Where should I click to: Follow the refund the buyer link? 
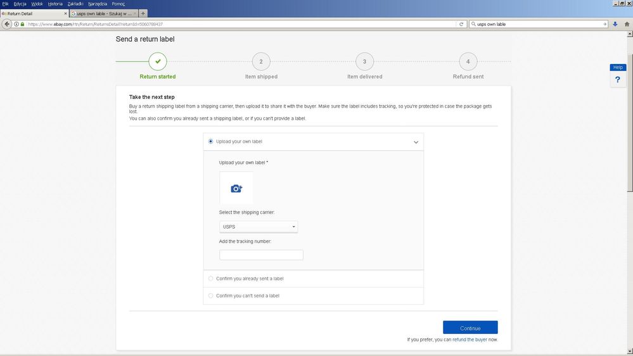471,340
